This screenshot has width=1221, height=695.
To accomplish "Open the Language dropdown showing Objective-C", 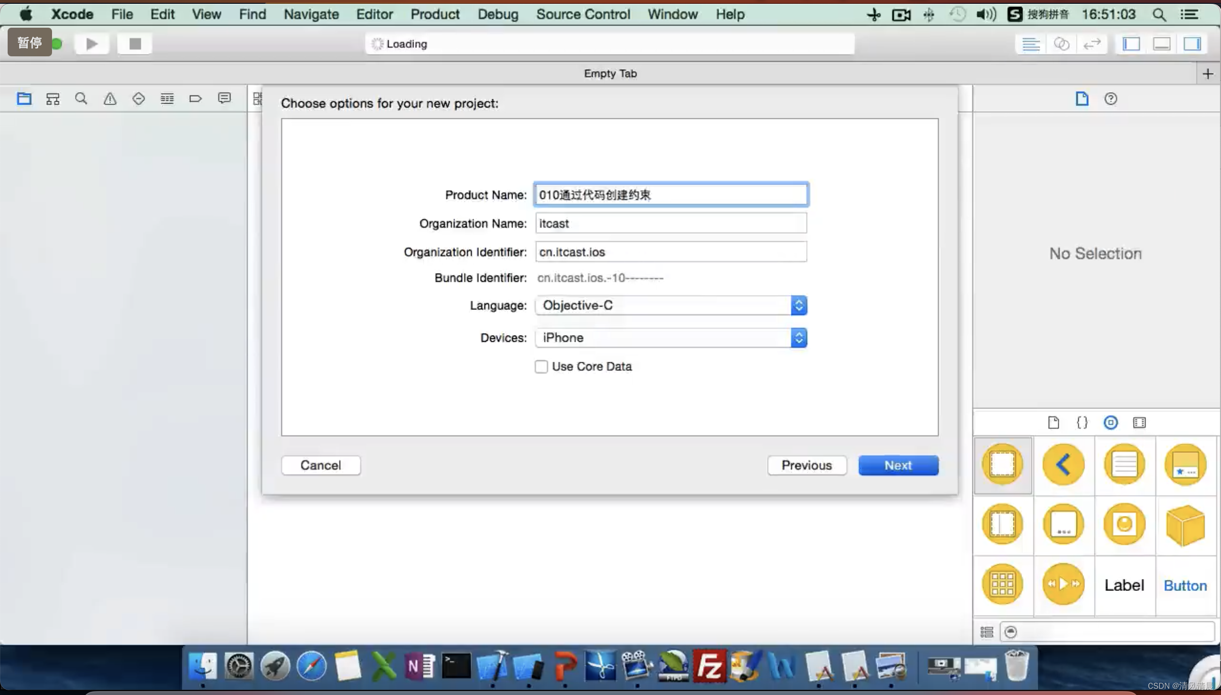I will pos(671,305).
